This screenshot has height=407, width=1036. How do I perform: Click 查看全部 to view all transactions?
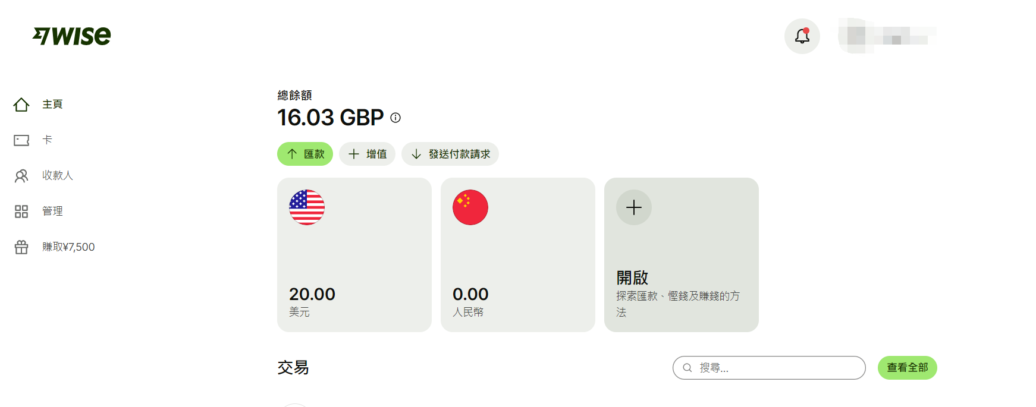point(907,368)
